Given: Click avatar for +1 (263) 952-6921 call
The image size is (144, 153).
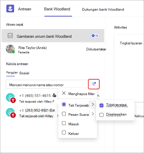Looking at the screenshot, I should (x=11, y=113).
